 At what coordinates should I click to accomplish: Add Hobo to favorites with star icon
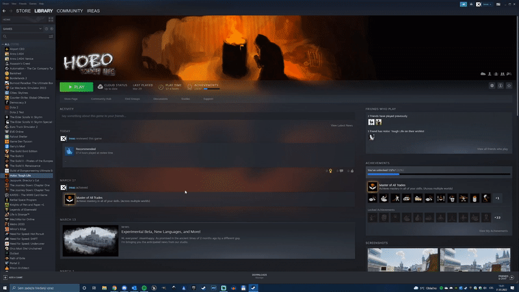[509, 86]
